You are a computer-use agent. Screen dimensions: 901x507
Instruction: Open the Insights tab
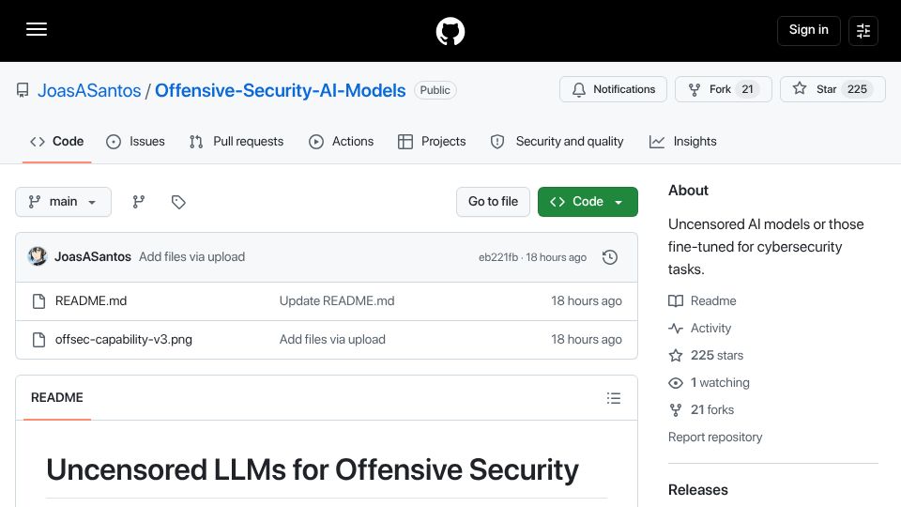(682, 142)
